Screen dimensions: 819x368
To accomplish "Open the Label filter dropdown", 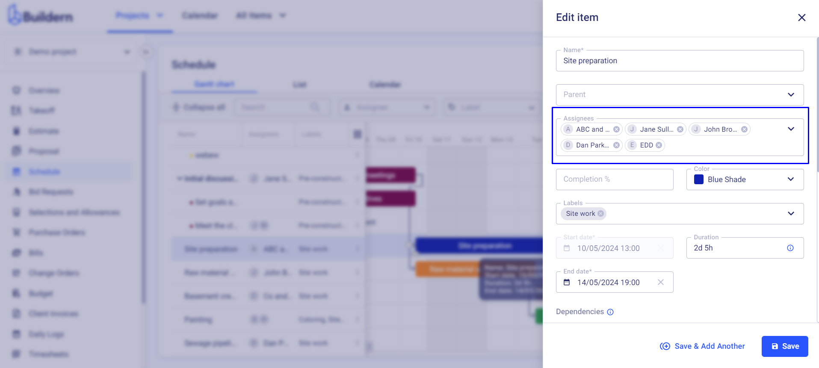I will [491, 107].
